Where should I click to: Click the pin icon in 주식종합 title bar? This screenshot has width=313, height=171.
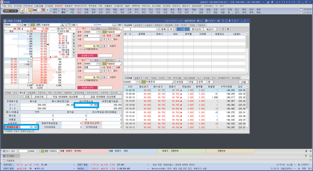point(229,21)
